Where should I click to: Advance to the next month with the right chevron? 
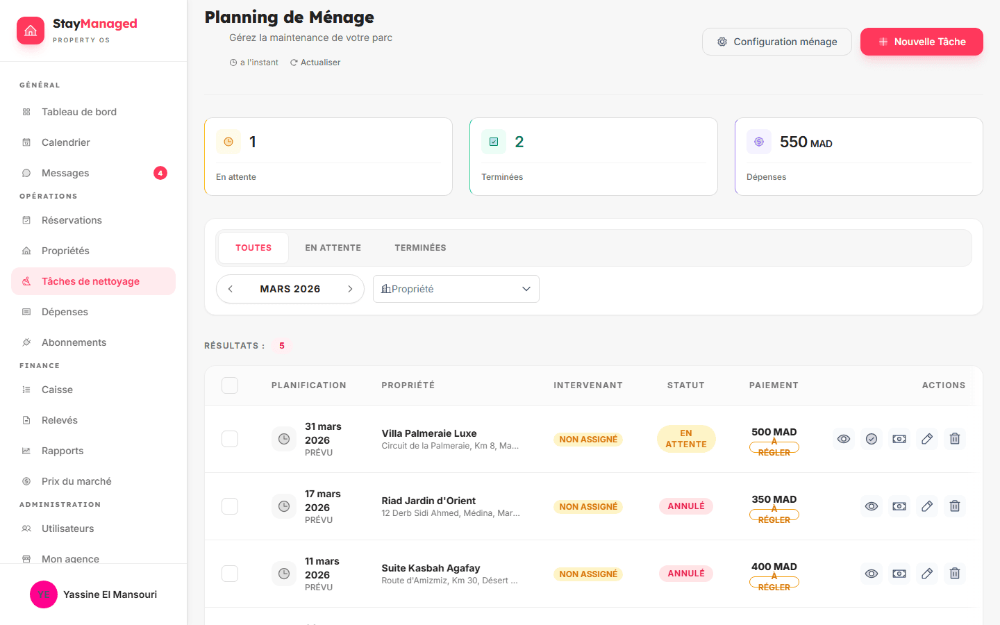pos(350,288)
